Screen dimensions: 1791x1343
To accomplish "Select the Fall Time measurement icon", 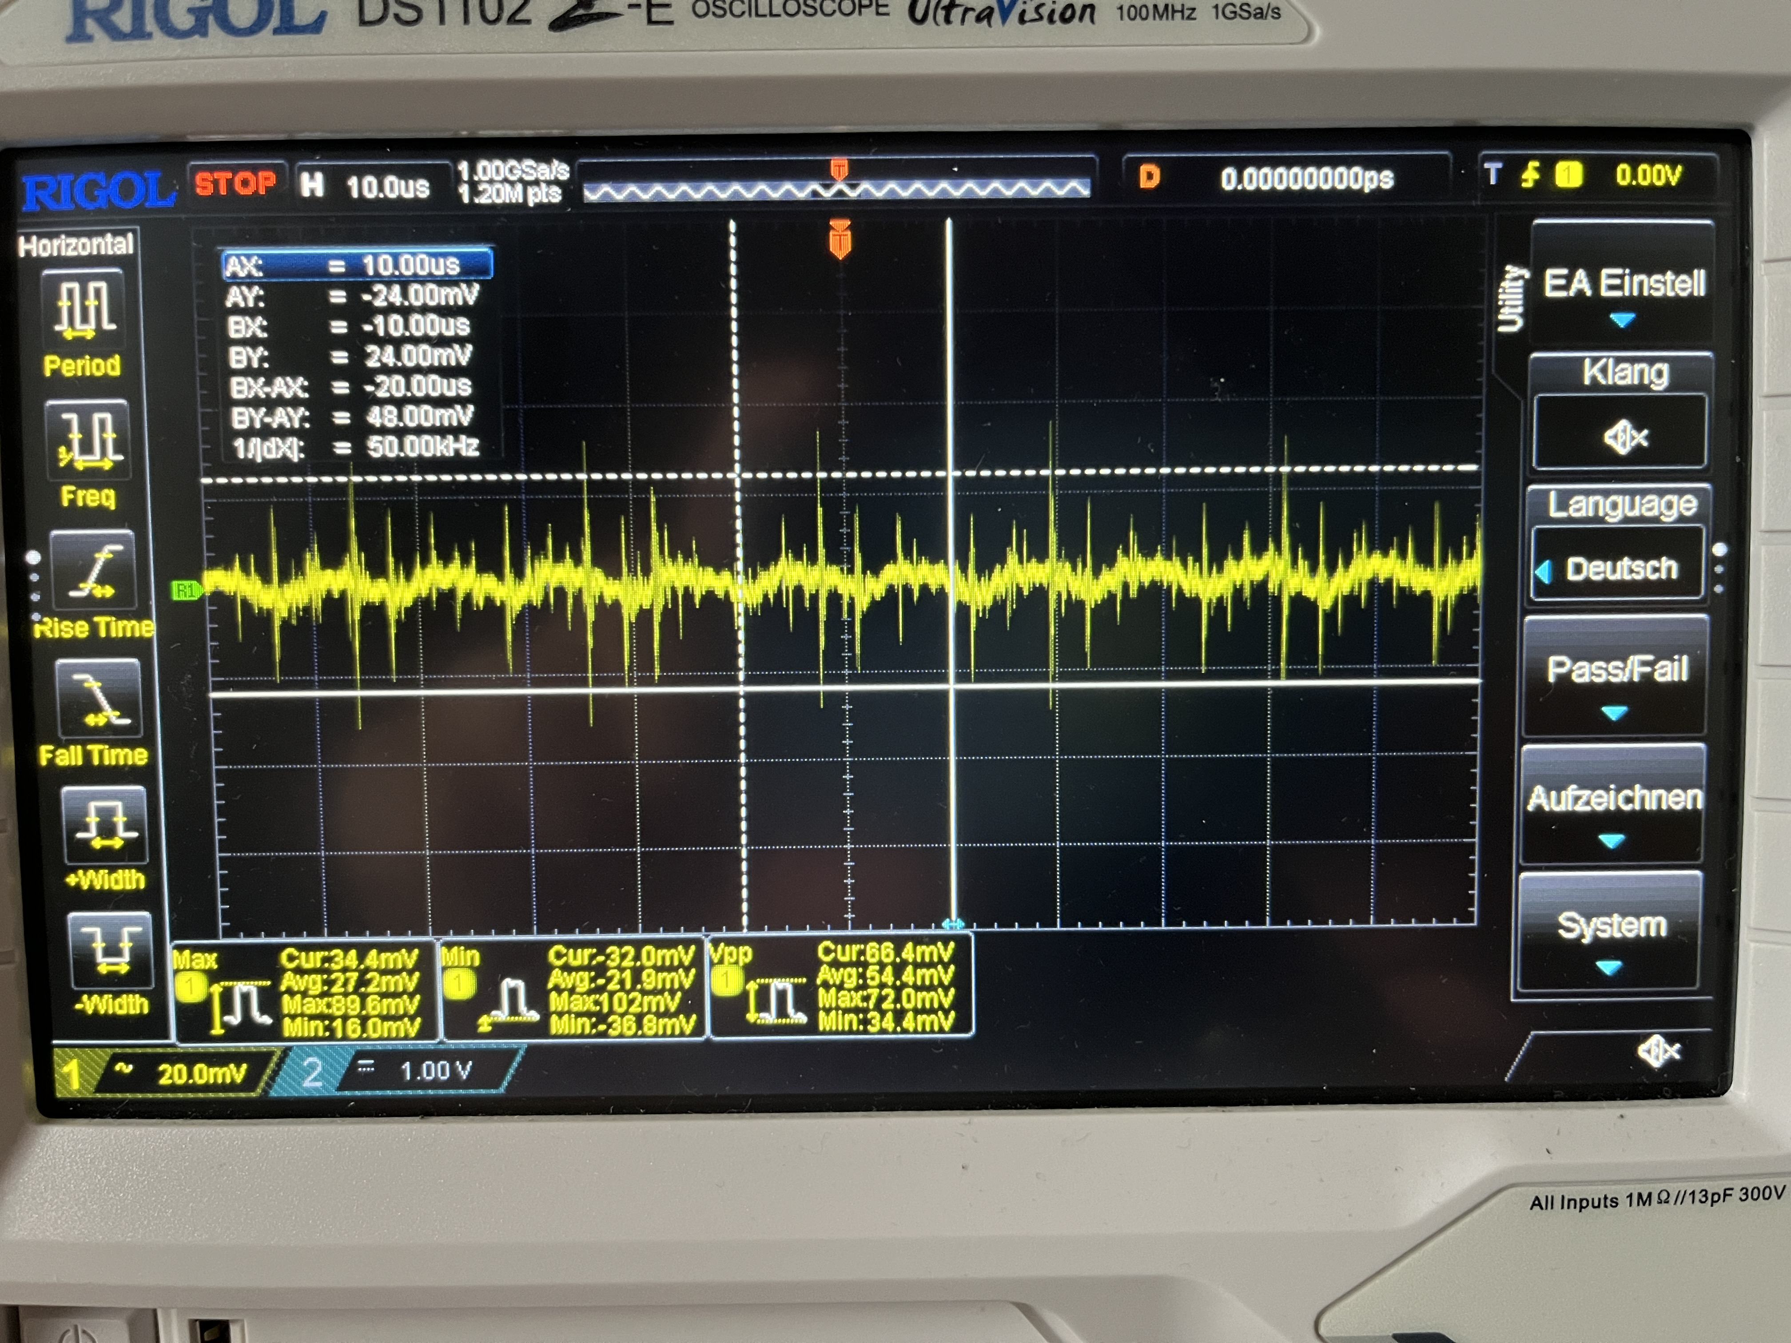I will click(x=99, y=699).
